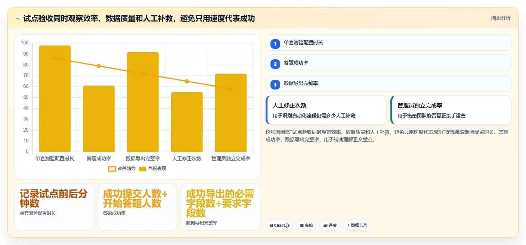Click the 成功导出的必需字段数 stat card
This screenshot has height=245, width=526.
[x=220, y=207]
